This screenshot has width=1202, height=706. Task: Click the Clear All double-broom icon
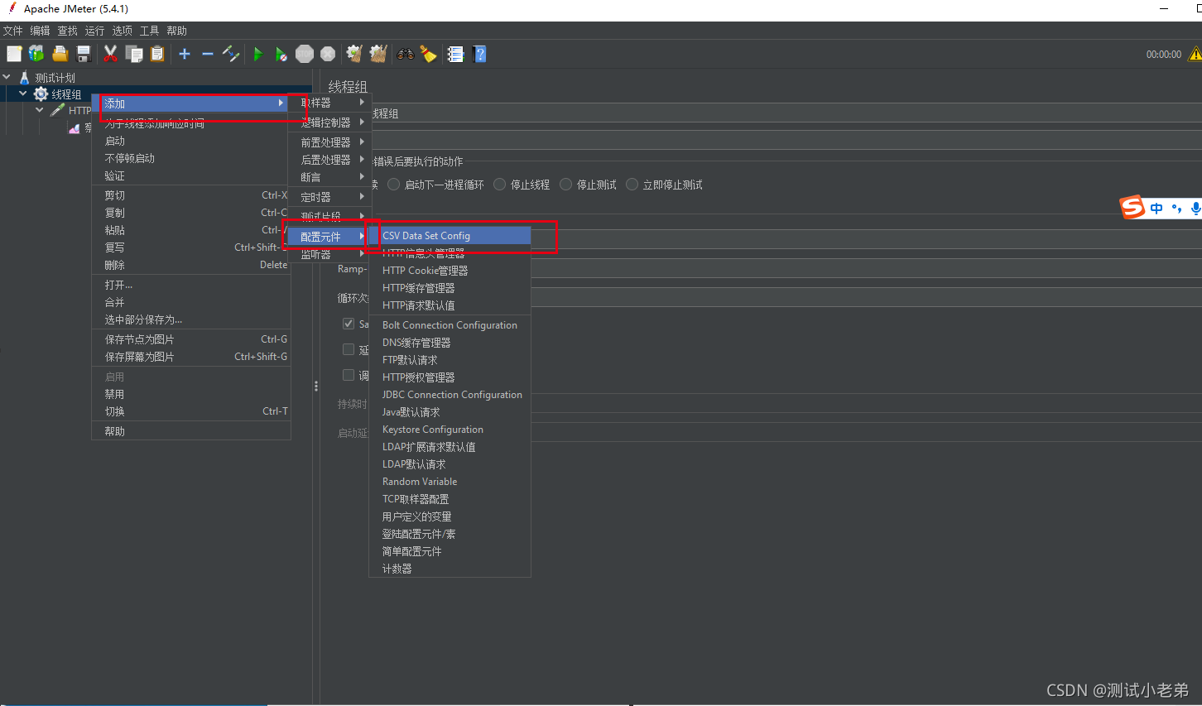(x=378, y=54)
